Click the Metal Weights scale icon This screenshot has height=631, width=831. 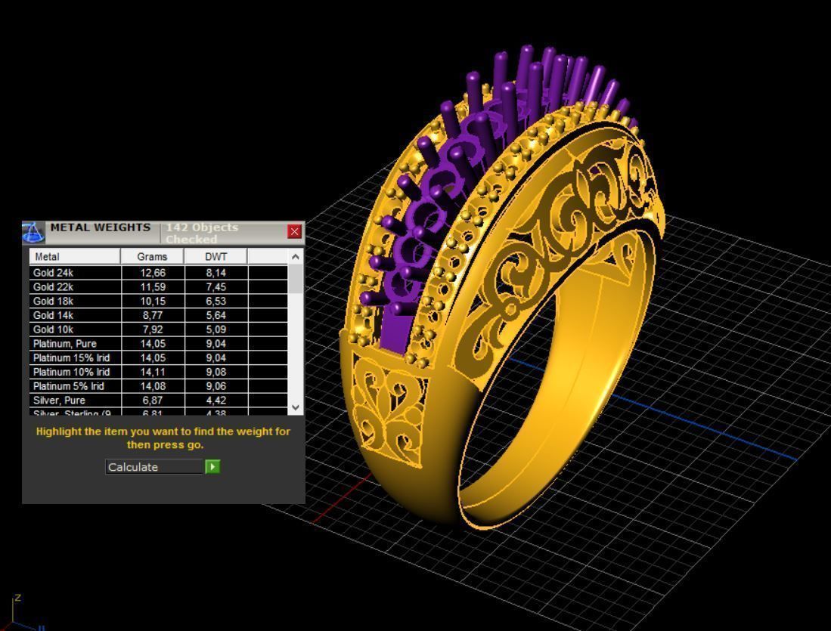coord(33,232)
